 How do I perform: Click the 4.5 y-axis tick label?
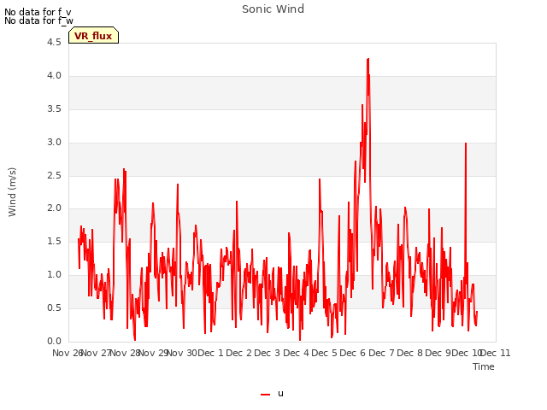54,43
